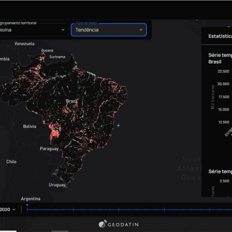
Task: Select the Chile label on the map
Action: pos(11,162)
